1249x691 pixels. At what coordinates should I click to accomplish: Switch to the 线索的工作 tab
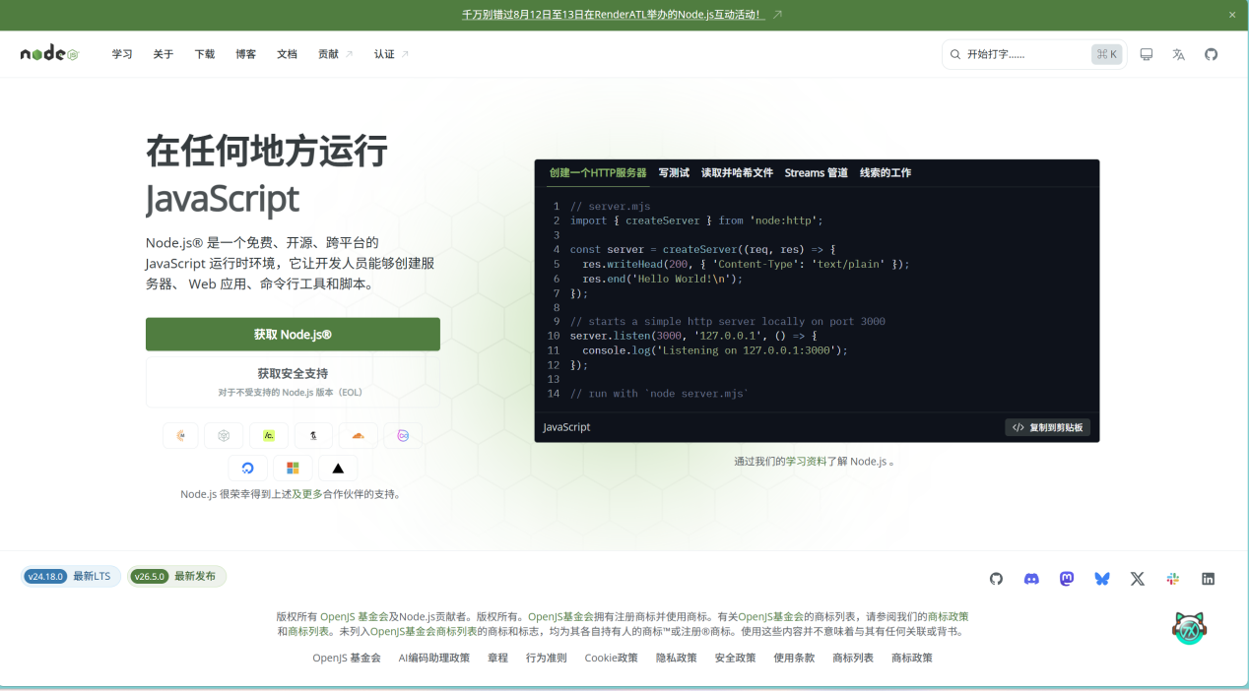[886, 172]
